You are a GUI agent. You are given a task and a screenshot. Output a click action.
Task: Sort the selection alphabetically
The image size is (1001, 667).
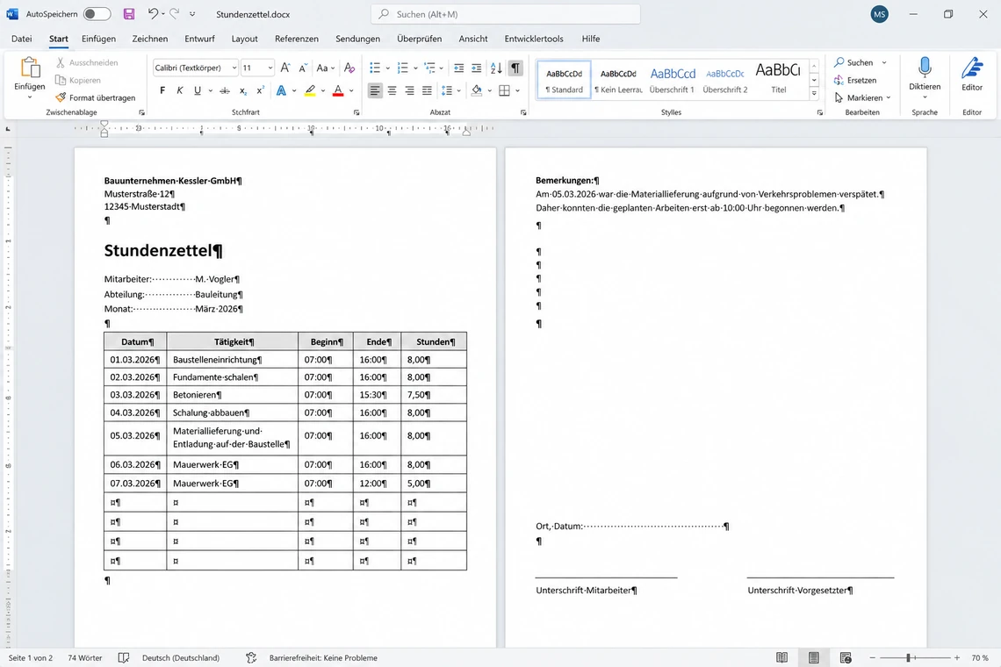[x=496, y=68]
